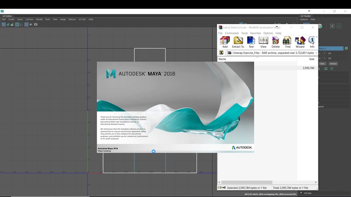Click the Extract To icon in WinRAR
The height and width of the screenshot is (197, 351).
[238, 42]
